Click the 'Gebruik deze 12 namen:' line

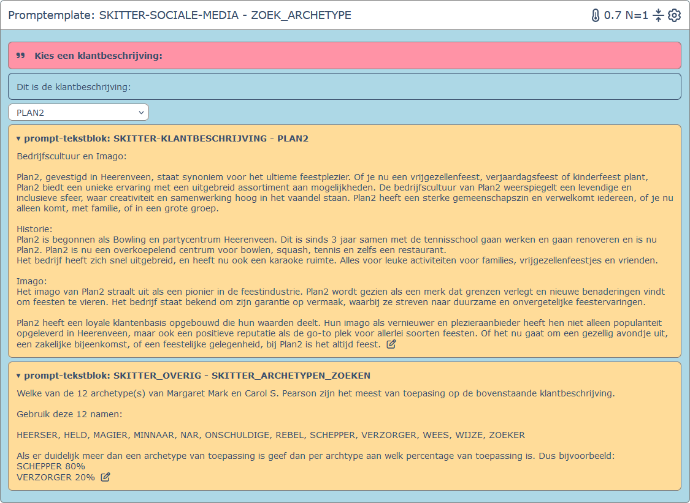[x=69, y=414]
